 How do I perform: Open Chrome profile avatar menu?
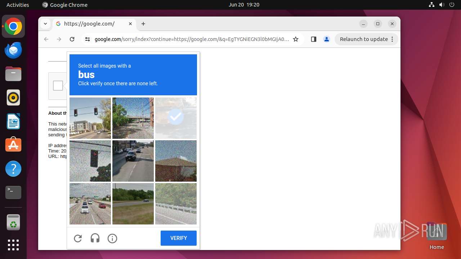[x=327, y=39]
